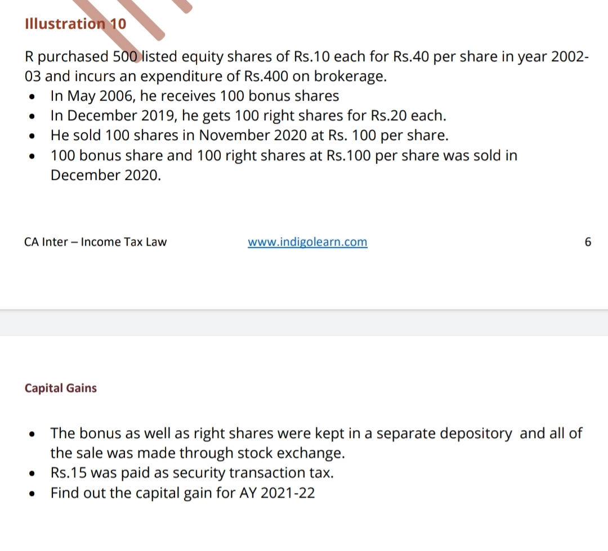This screenshot has height=551, width=608.
Task: Click the Illustration 10 heading
Action: 75,24
